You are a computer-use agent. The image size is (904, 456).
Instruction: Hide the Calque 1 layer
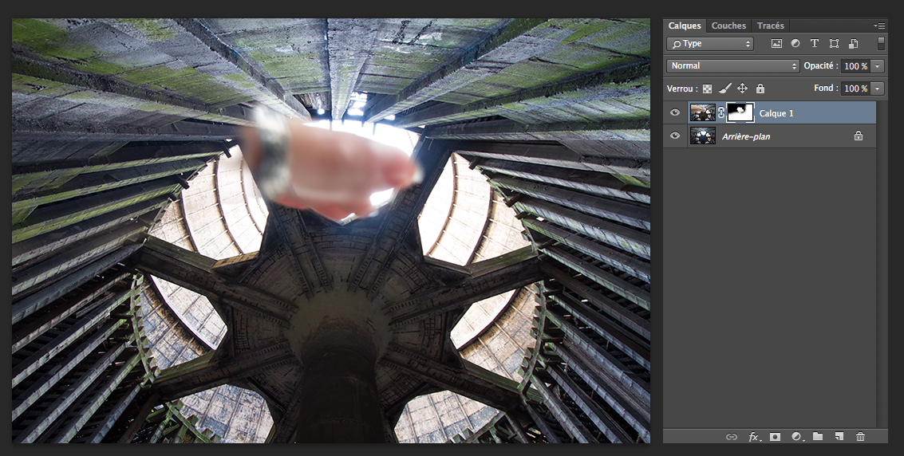tap(674, 113)
